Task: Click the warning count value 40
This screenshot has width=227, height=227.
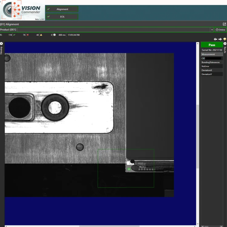Action: click(37, 35)
